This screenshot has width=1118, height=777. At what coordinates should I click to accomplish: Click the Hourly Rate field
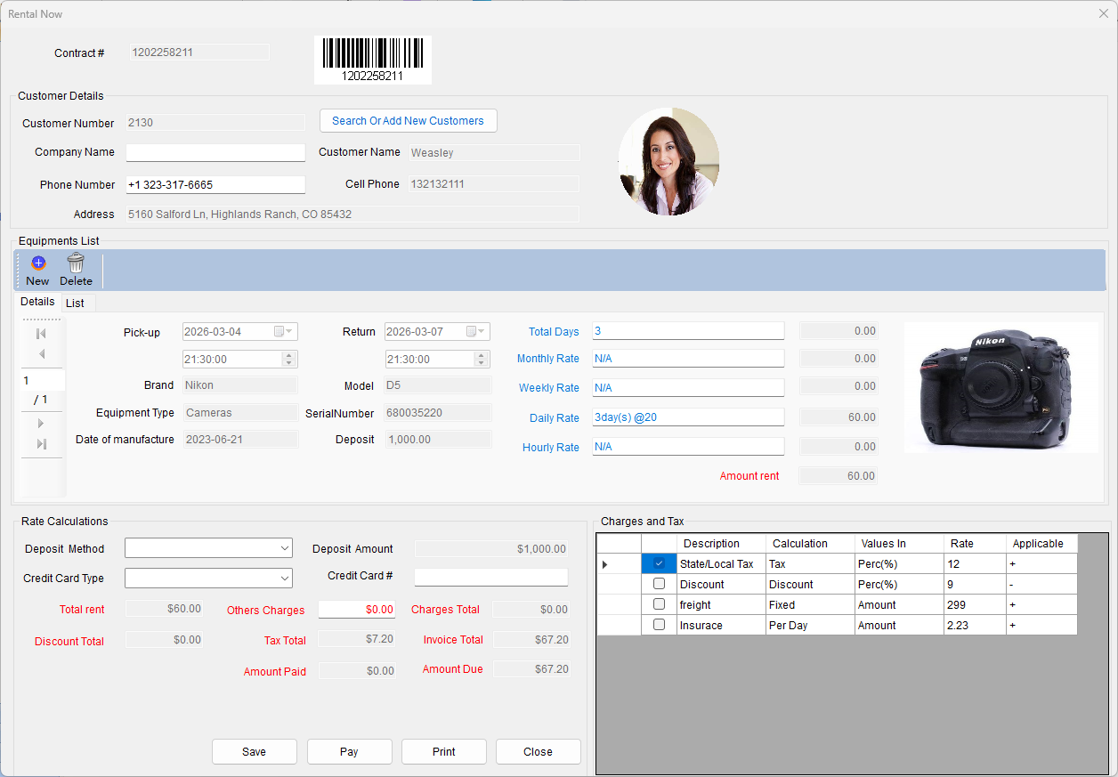[x=688, y=447]
